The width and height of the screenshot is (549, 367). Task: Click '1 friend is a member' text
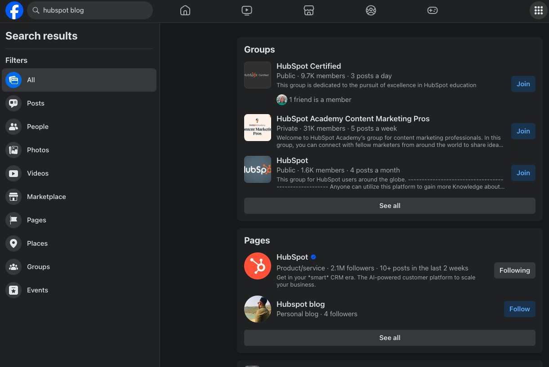point(320,100)
